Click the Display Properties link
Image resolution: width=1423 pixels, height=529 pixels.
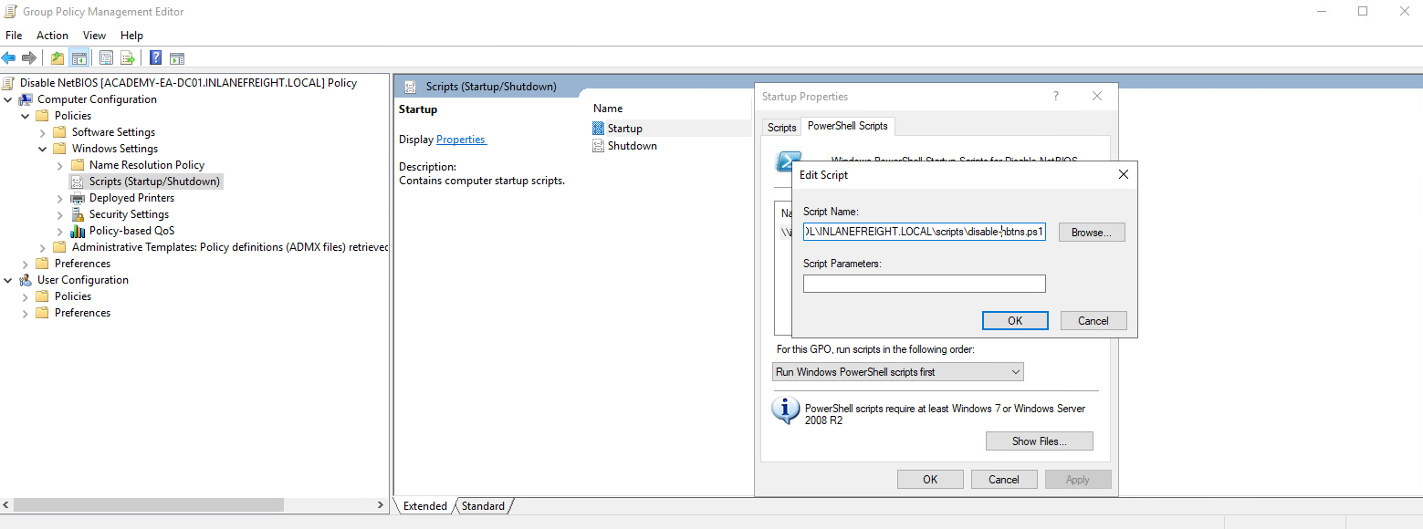[461, 140]
